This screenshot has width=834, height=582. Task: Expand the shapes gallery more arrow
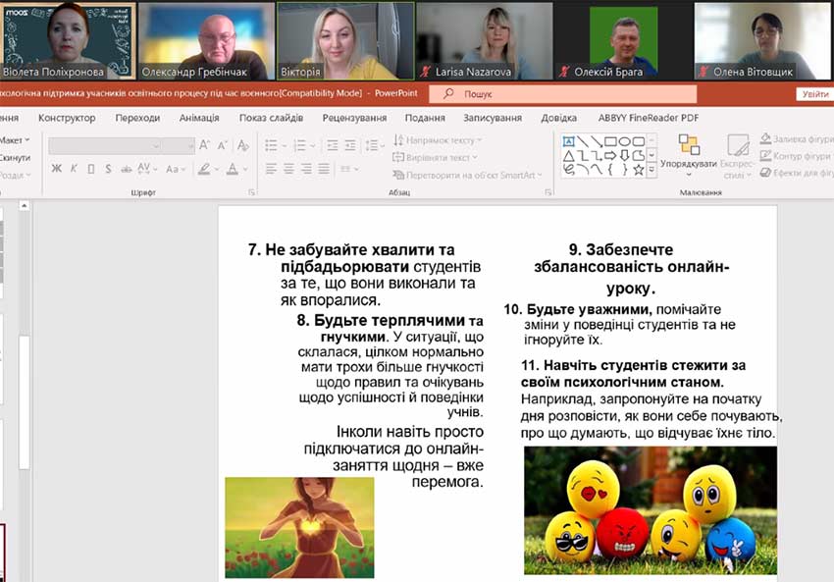(x=652, y=169)
